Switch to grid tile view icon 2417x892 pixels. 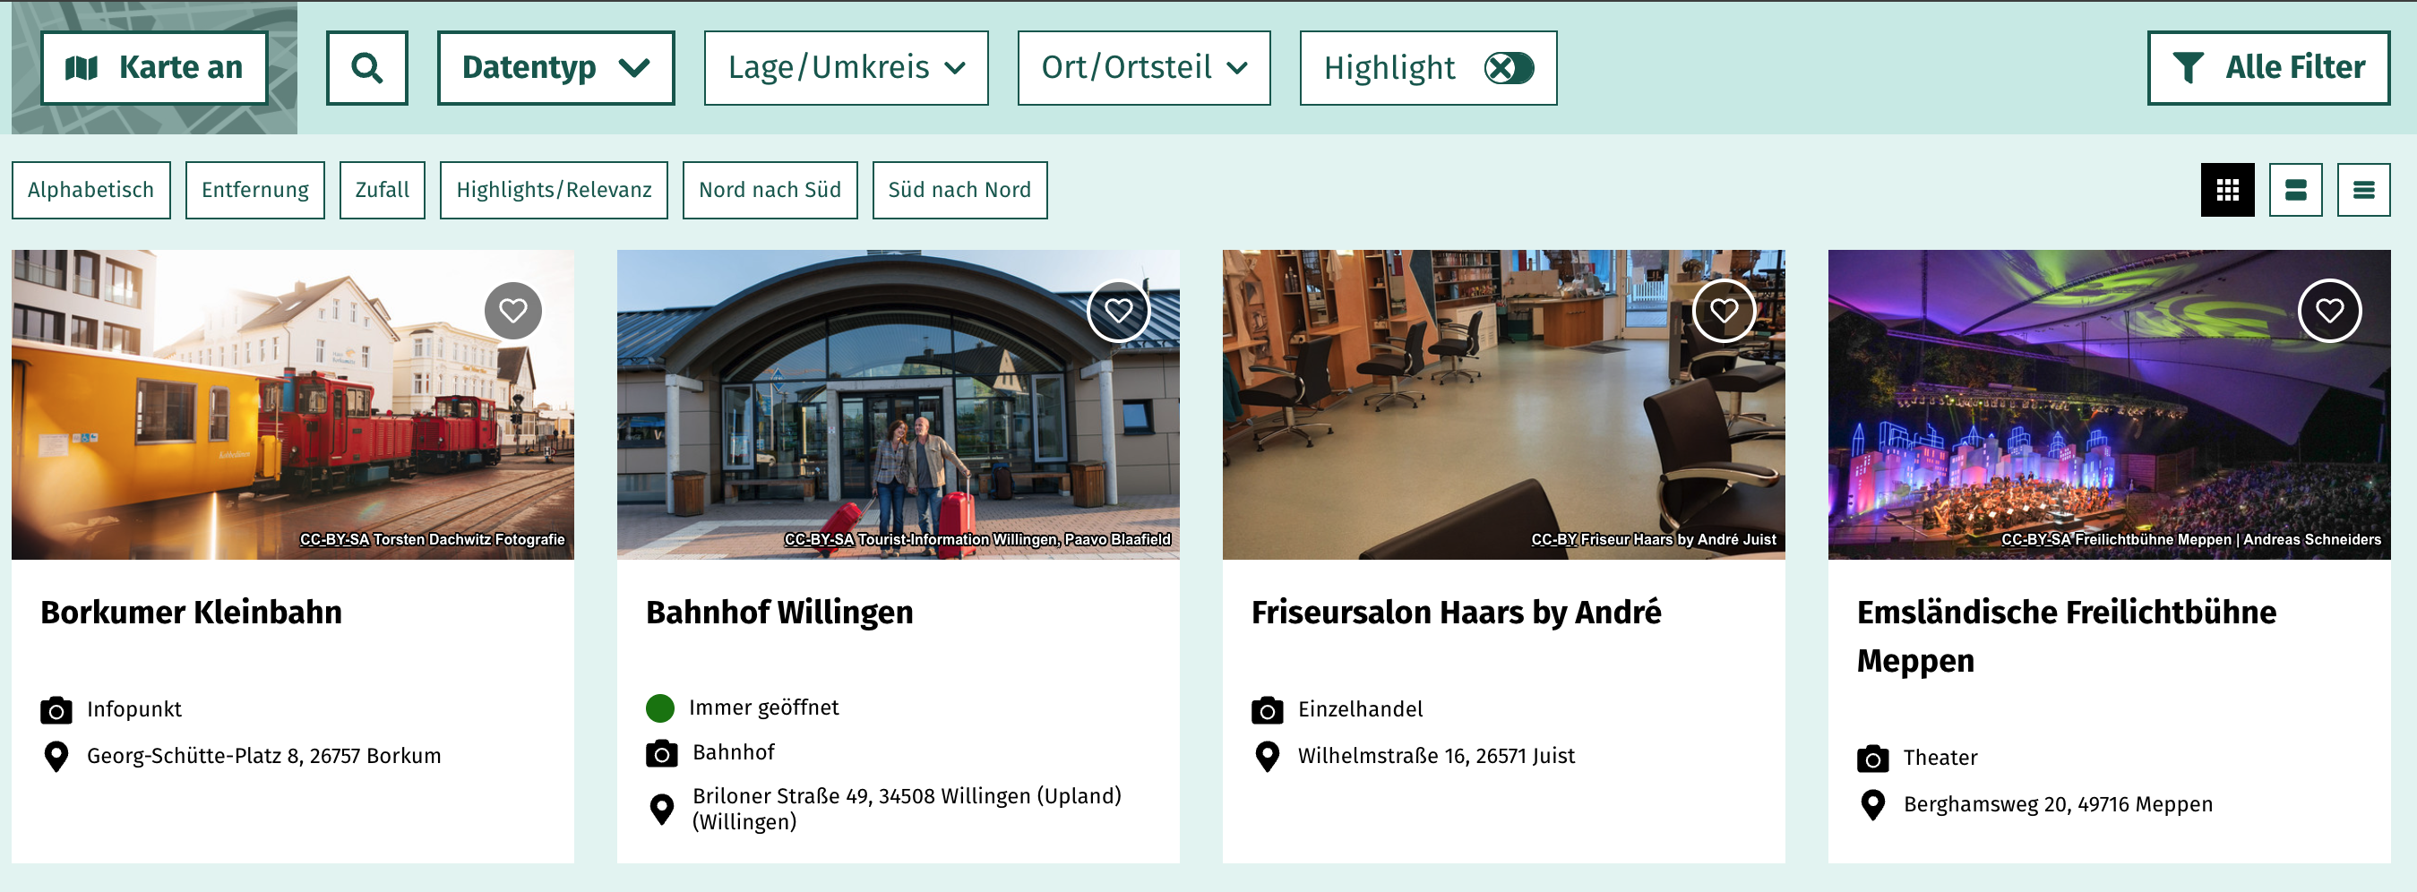tap(2227, 191)
